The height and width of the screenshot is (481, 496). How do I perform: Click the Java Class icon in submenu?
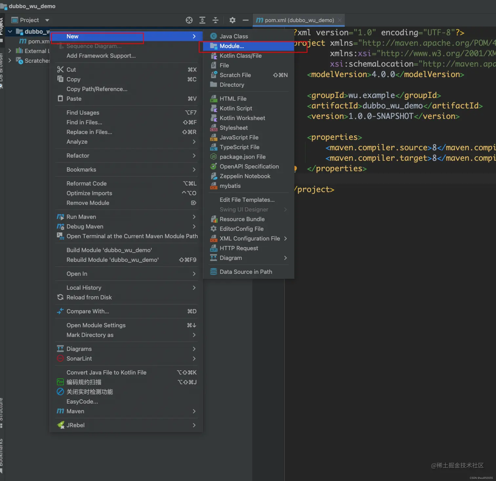click(214, 36)
